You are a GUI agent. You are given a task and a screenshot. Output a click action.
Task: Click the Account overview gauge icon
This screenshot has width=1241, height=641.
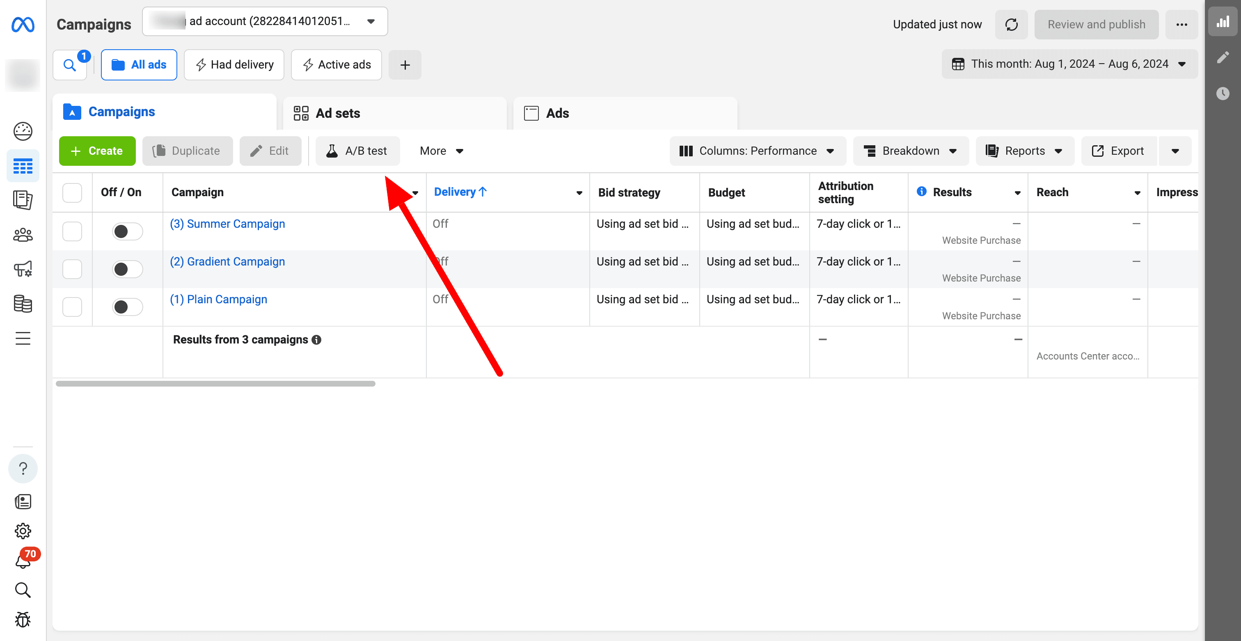click(x=23, y=131)
